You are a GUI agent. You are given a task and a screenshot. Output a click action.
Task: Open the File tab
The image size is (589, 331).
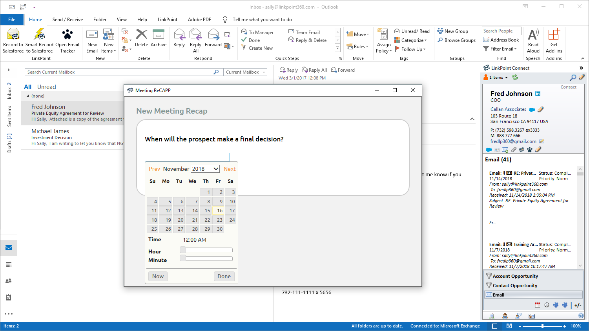tap(12, 20)
